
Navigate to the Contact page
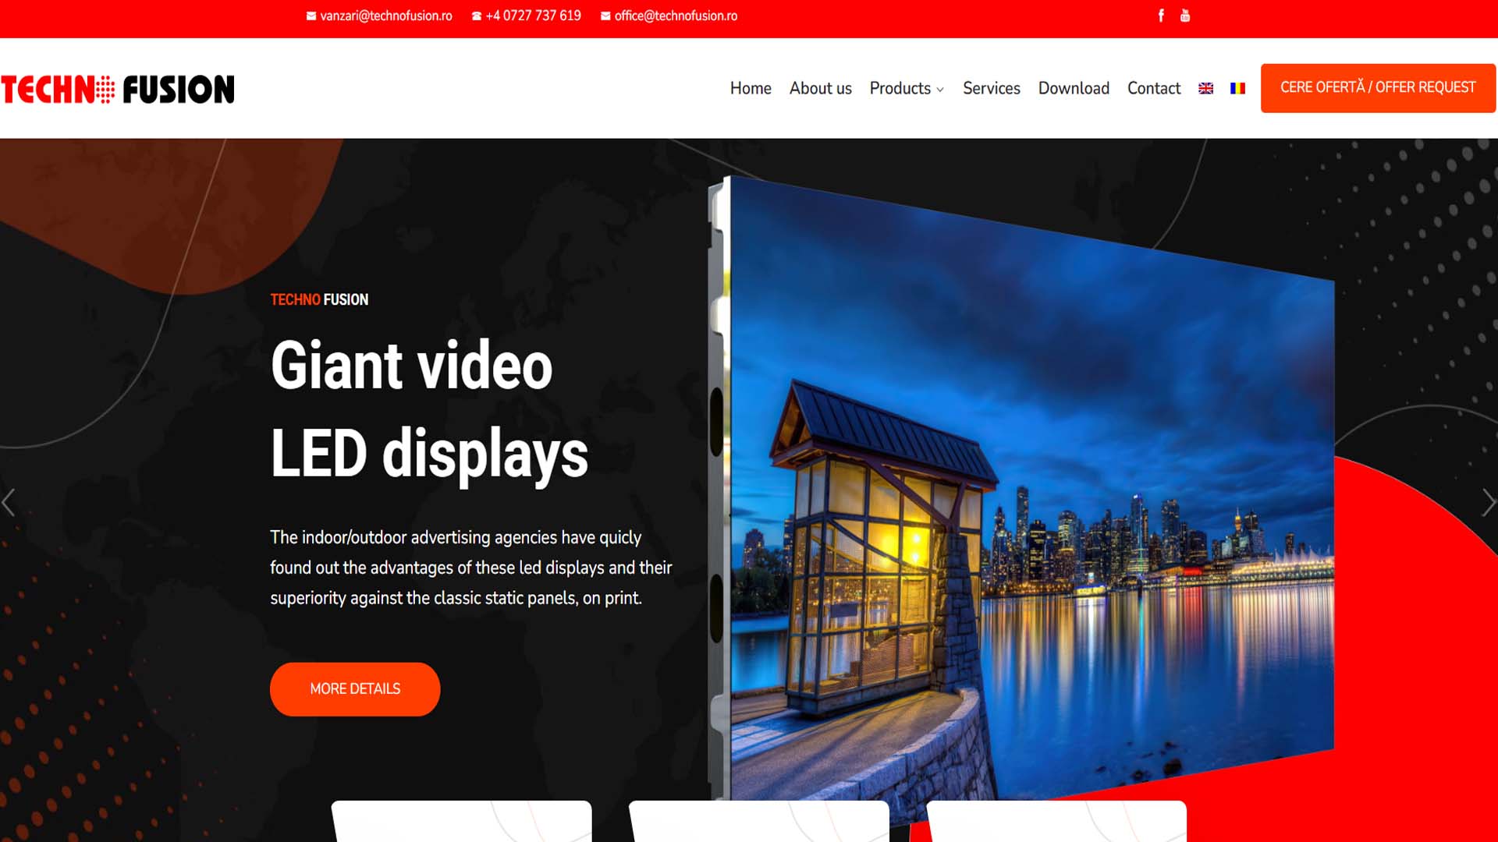(x=1154, y=88)
